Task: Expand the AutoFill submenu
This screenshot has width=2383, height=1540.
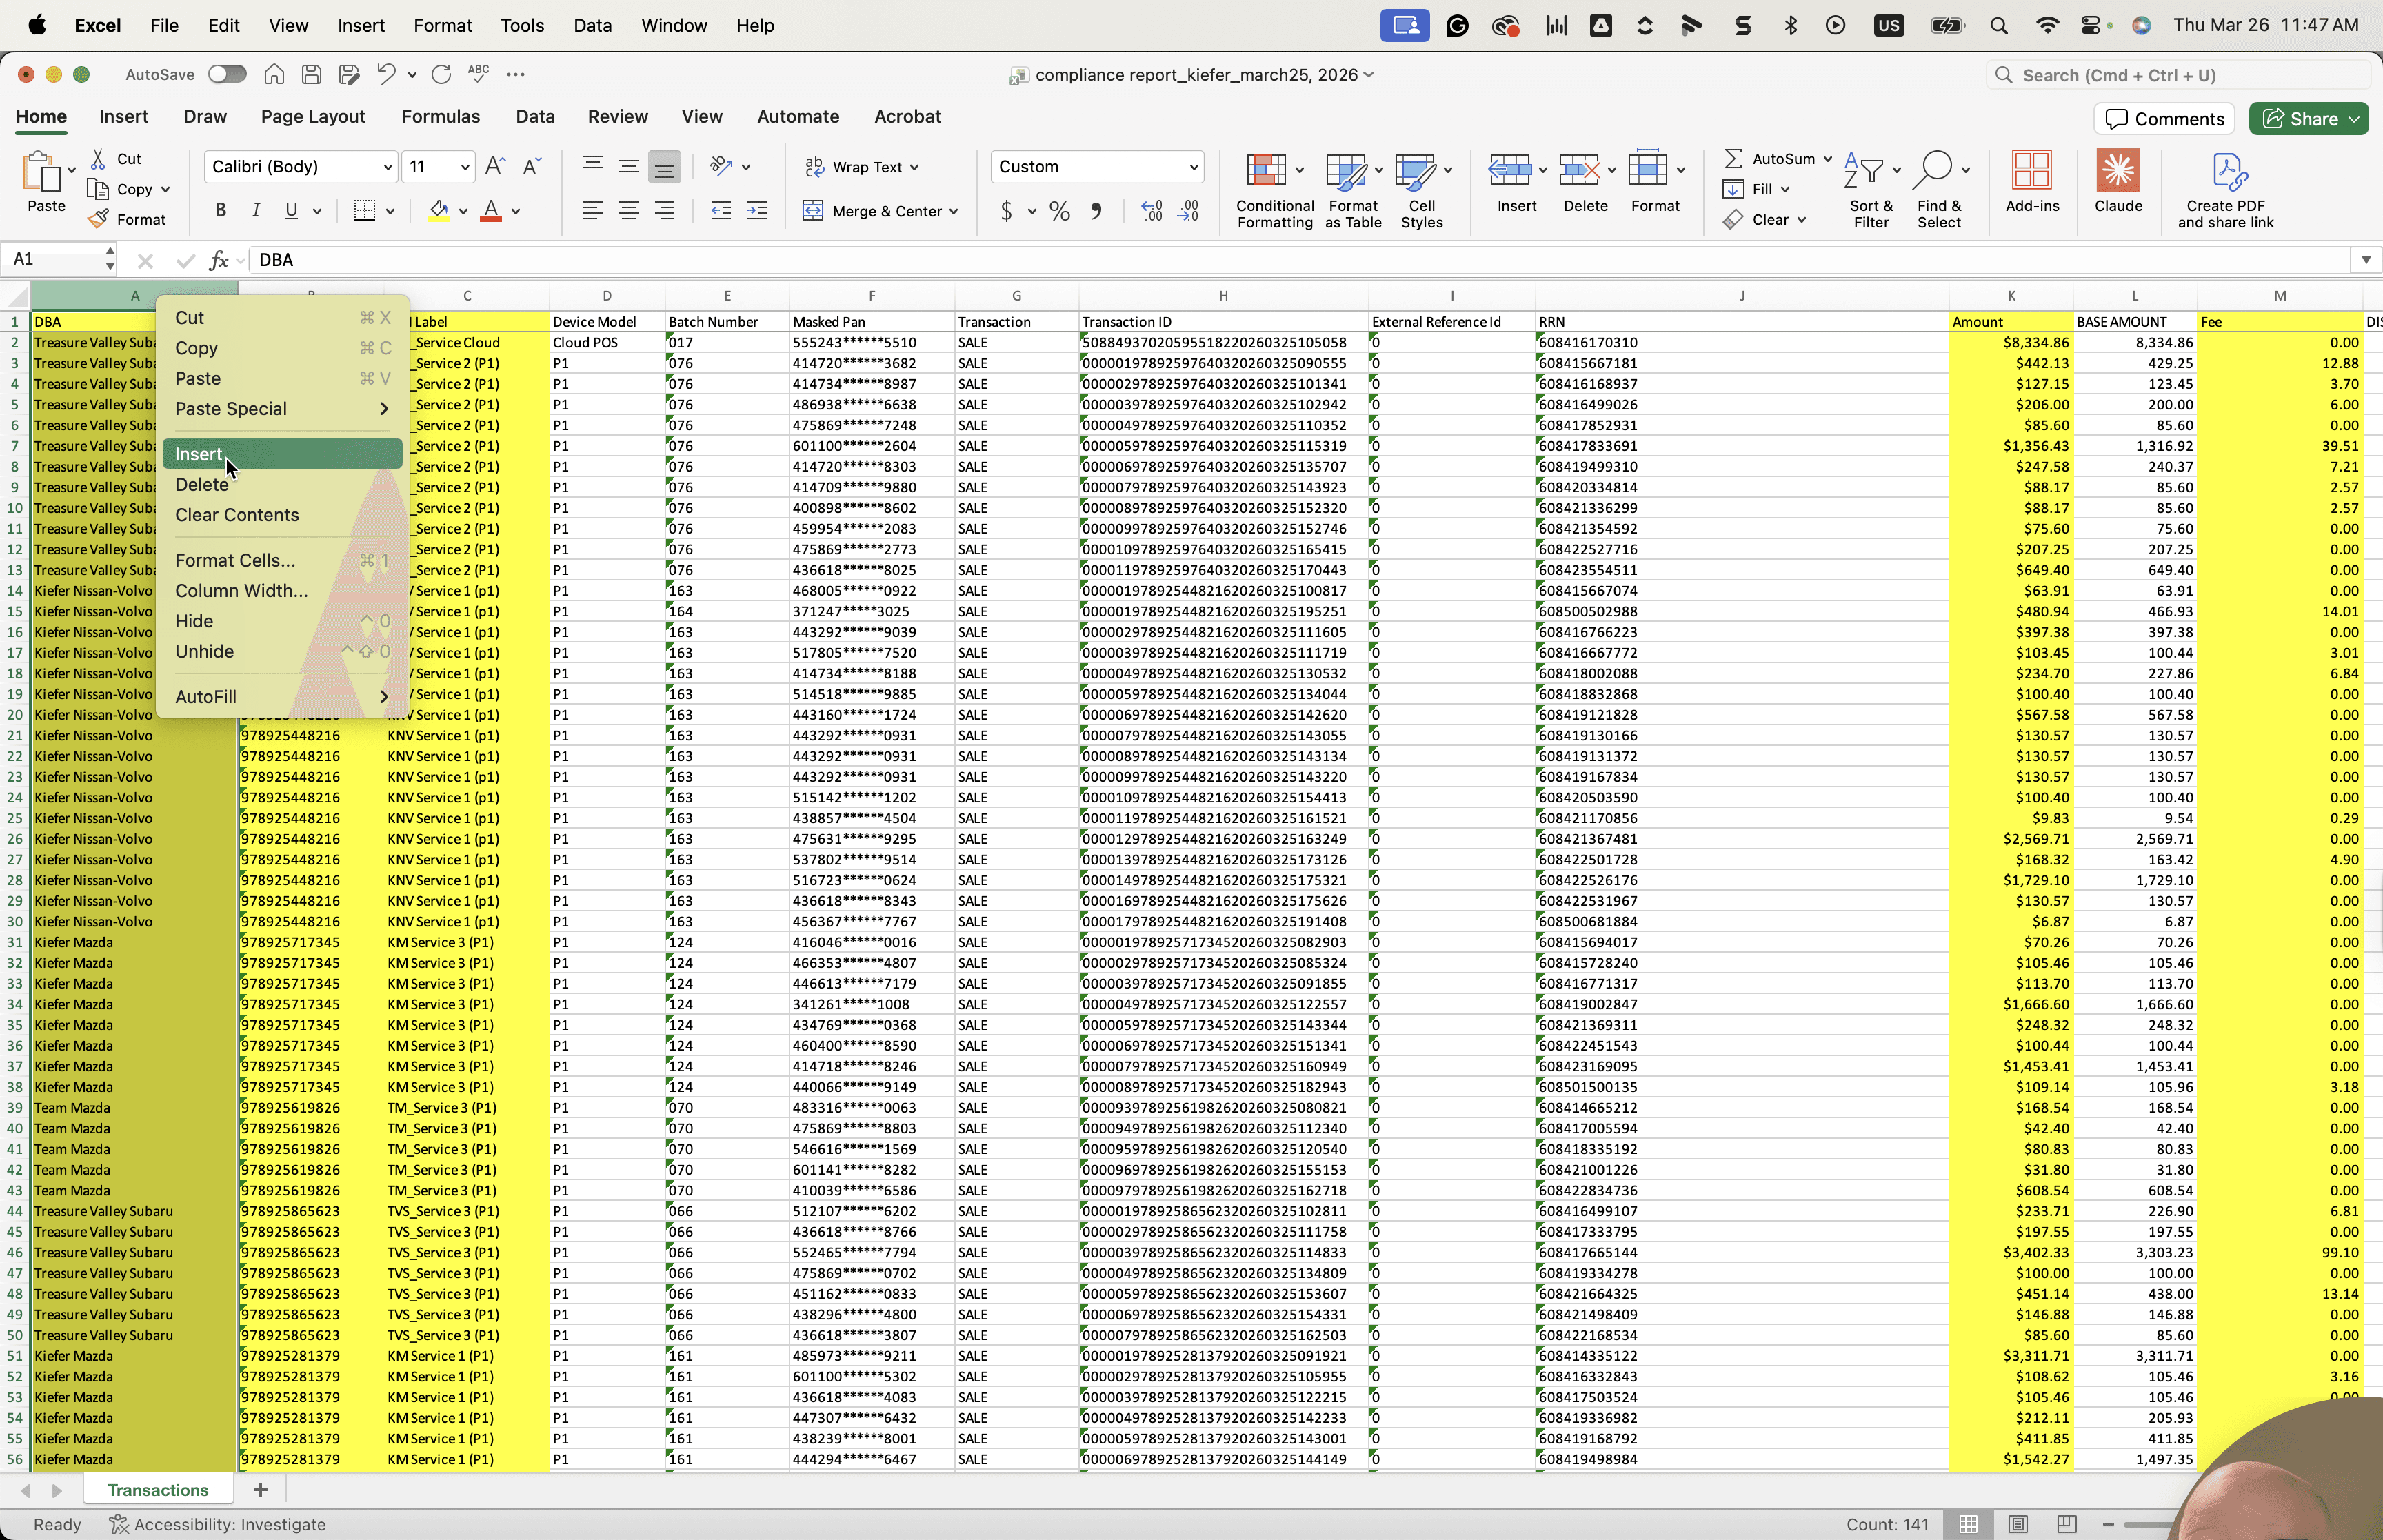Action: tap(282, 696)
